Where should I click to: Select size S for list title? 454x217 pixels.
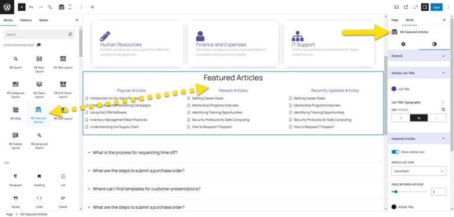pos(401,118)
